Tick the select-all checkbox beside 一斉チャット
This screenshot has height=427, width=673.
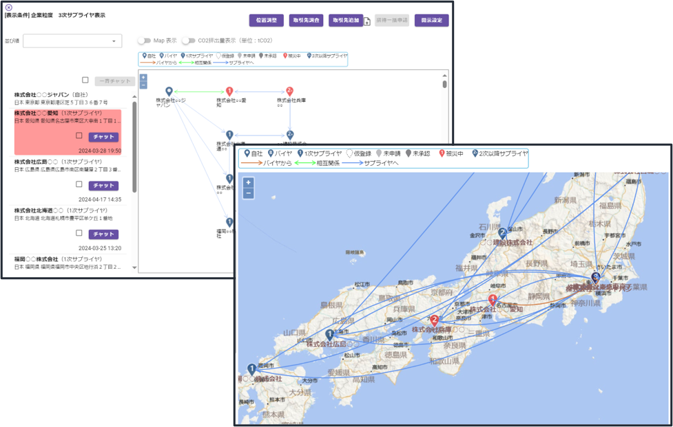pos(85,80)
